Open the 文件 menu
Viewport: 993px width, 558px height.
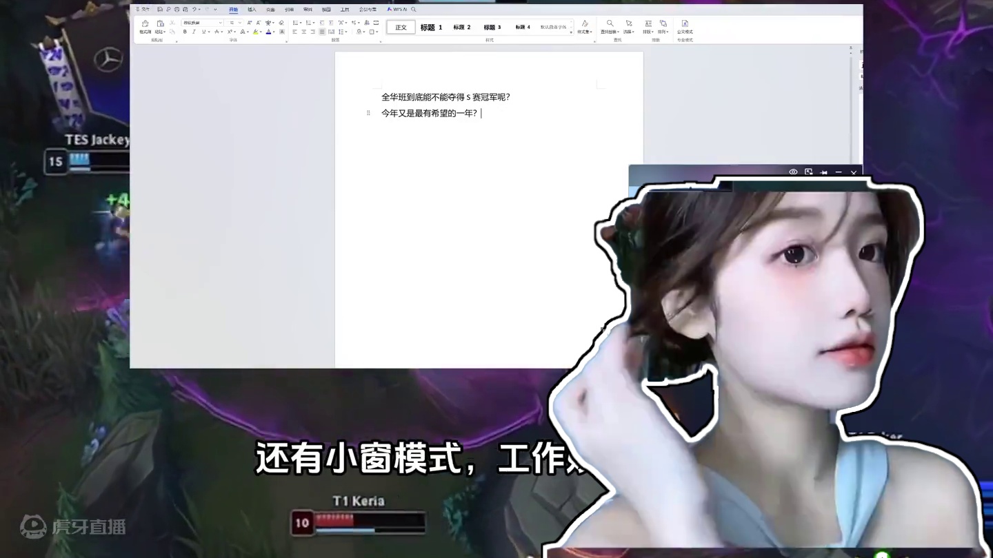coord(143,9)
